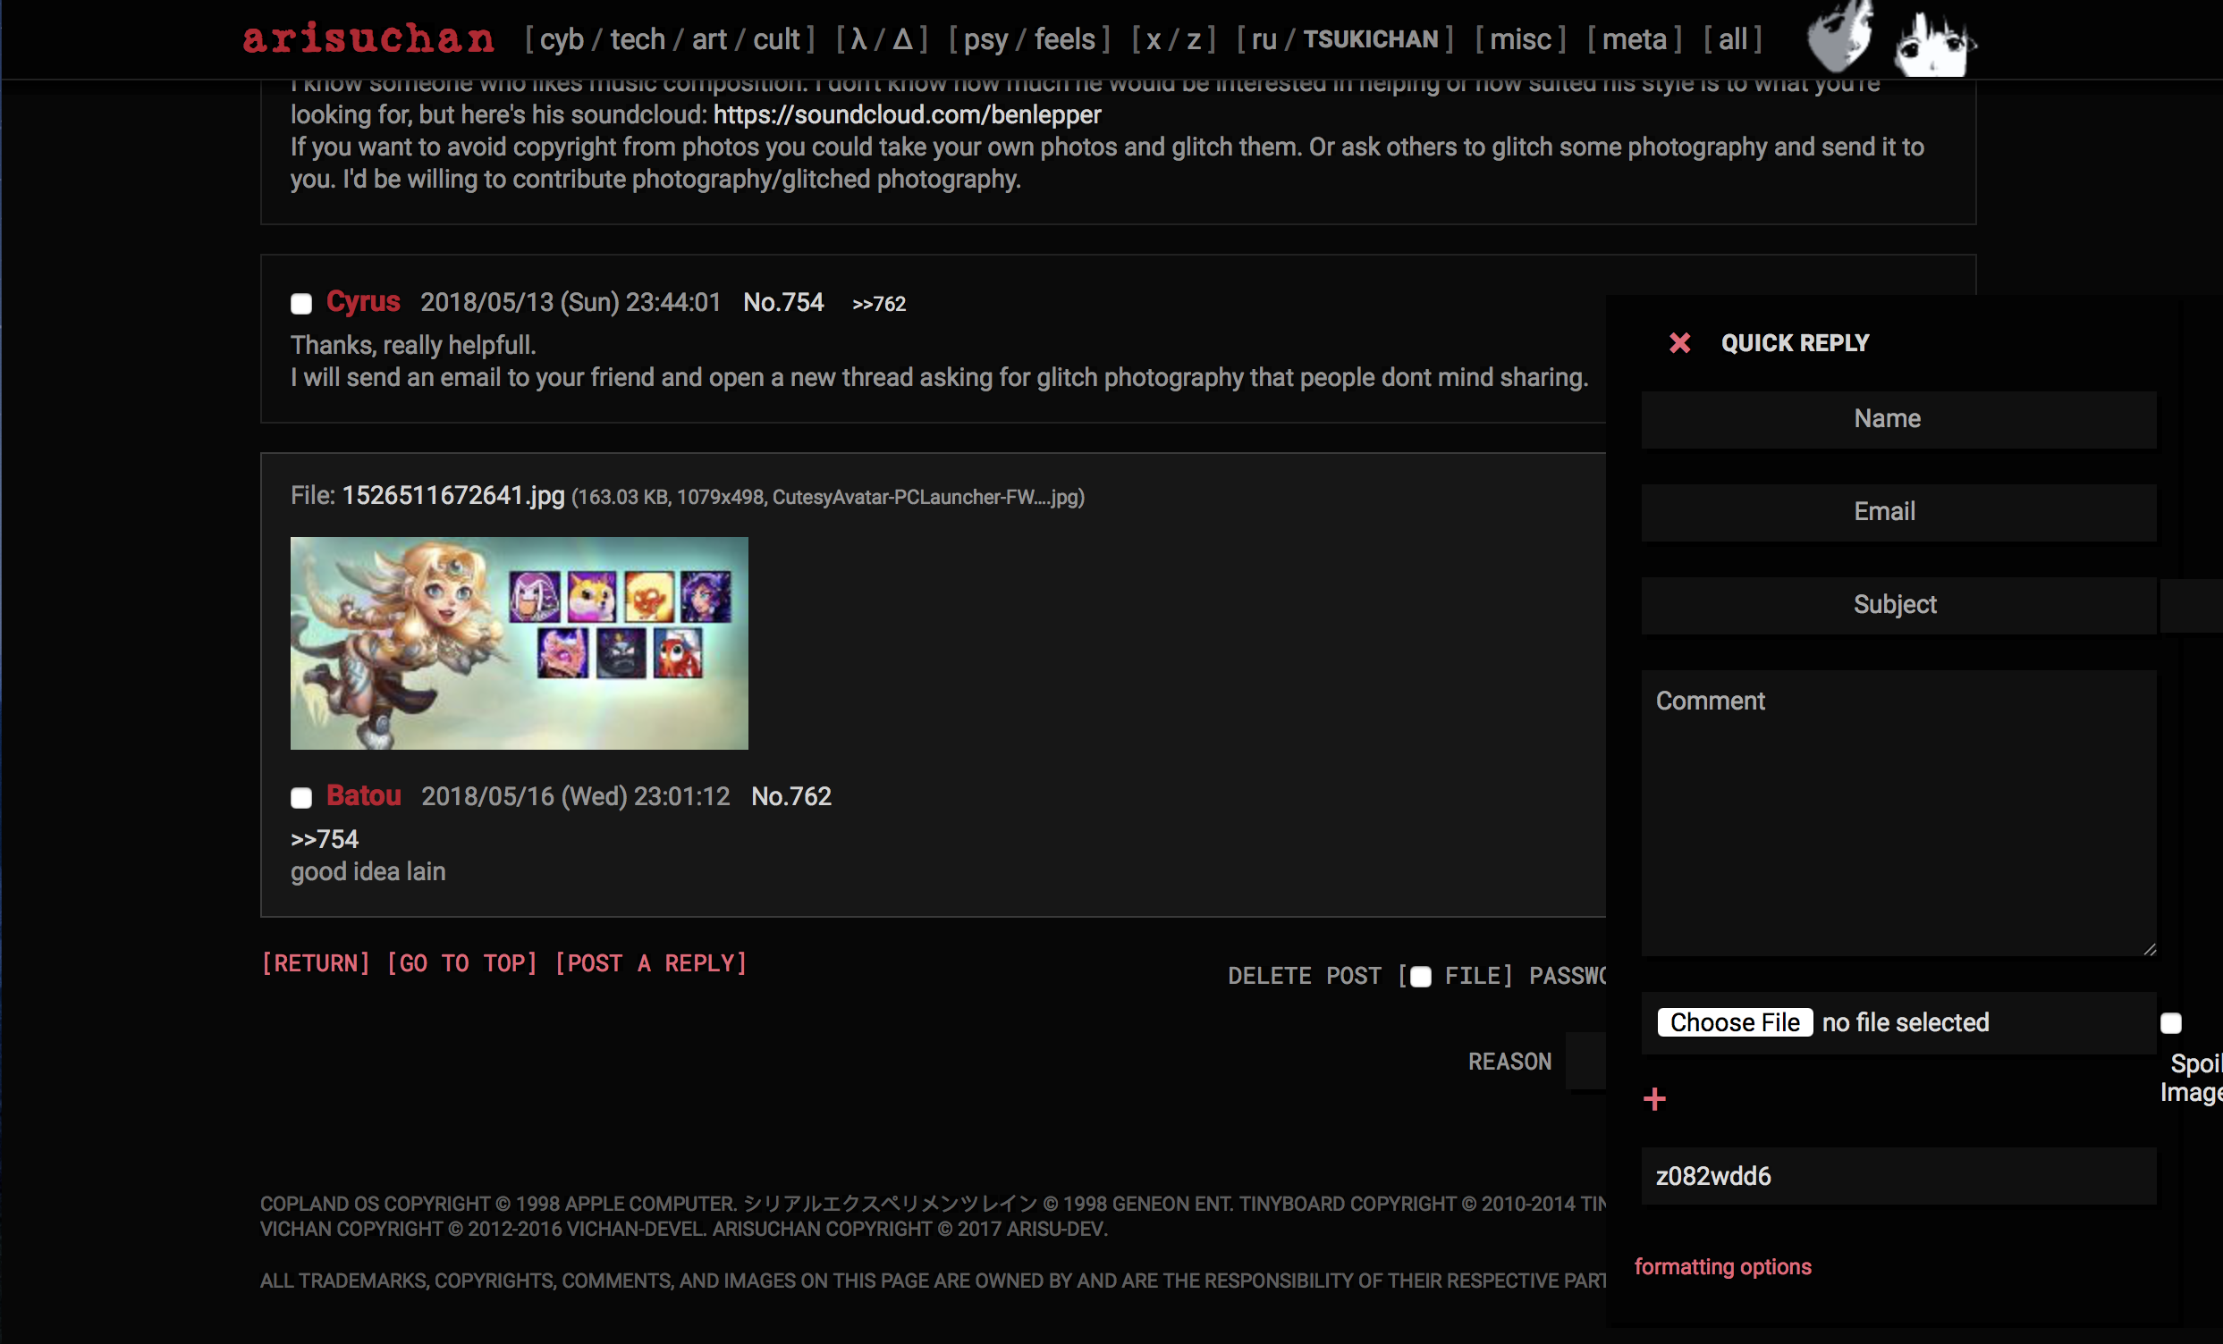2223x1344 pixels.
Task: Click the gray Lain face icon
Action: [x=1840, y=38]
